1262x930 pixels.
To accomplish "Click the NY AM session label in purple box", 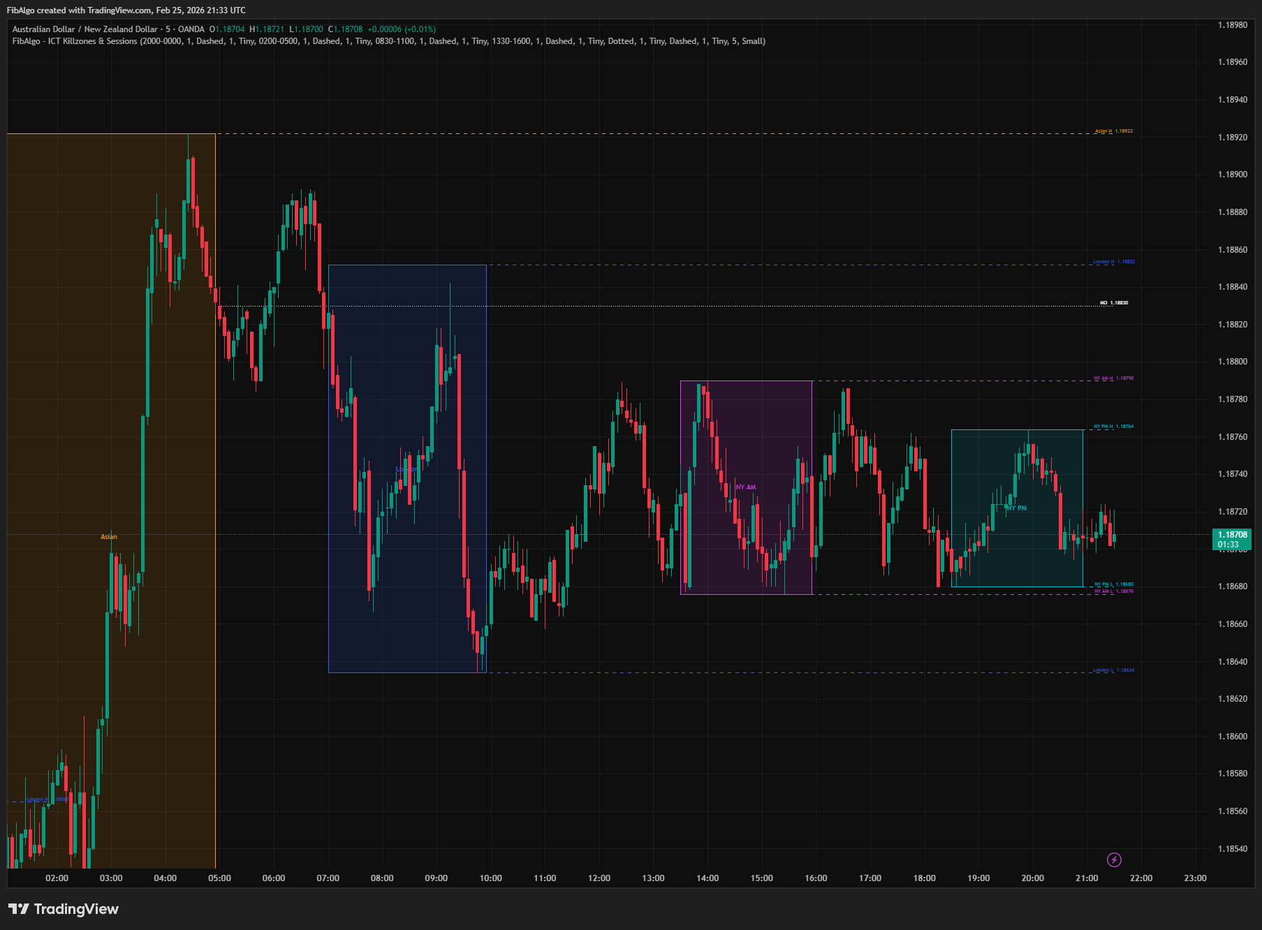I will pos(745,487).
